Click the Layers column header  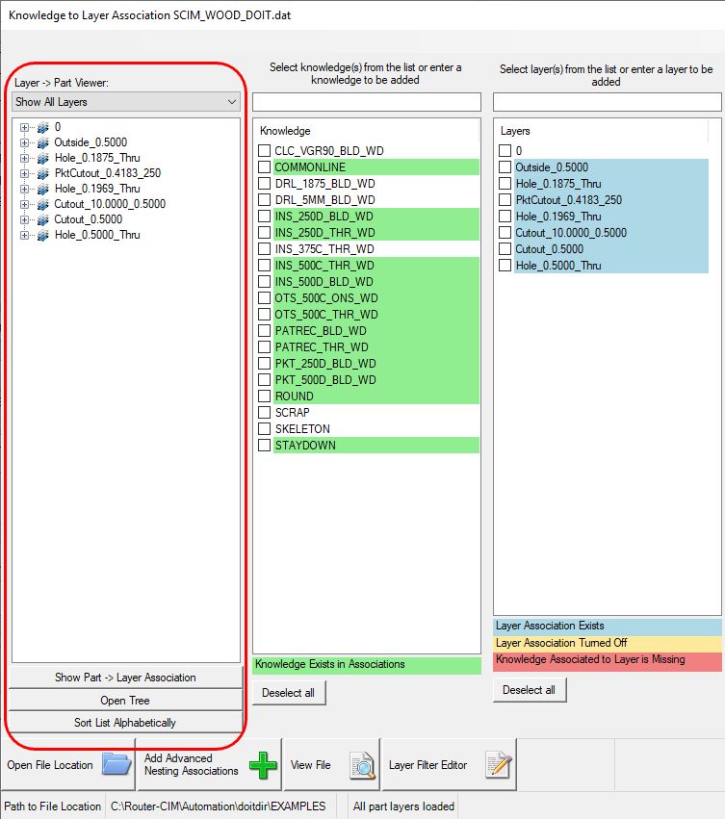[516, 131]
